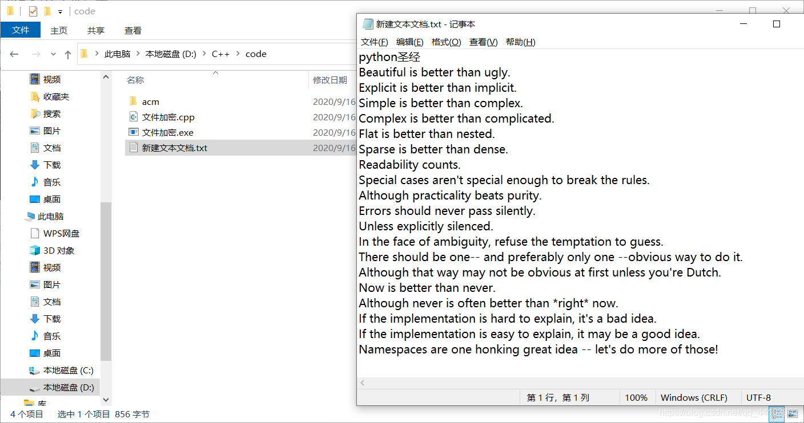Screen dimensions: 804x423
Task: Open the 帮助(H) menu in Notepad
Action: (521, 42)
